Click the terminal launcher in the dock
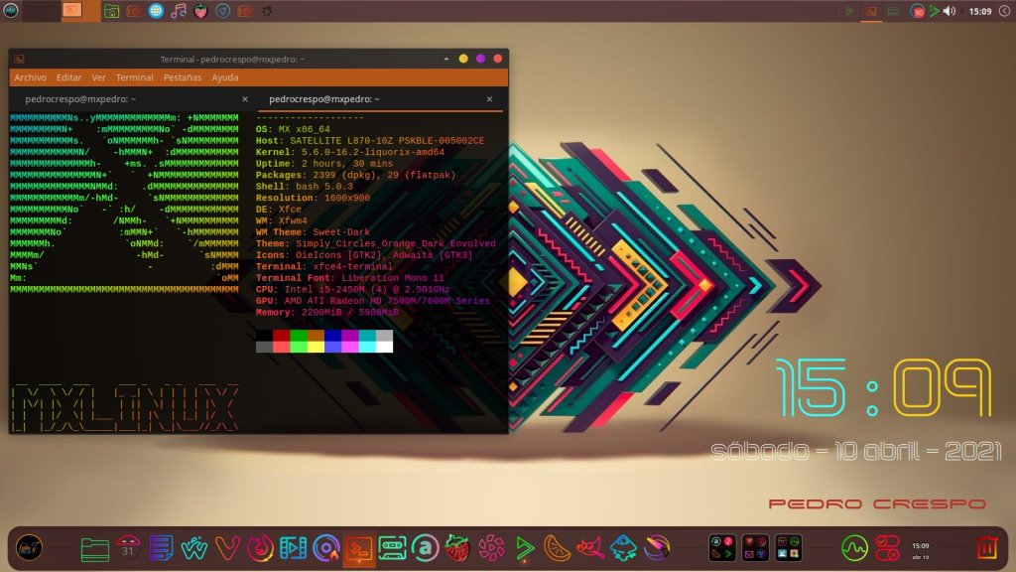Screen dimensions: 1016x572 point(358,547)
